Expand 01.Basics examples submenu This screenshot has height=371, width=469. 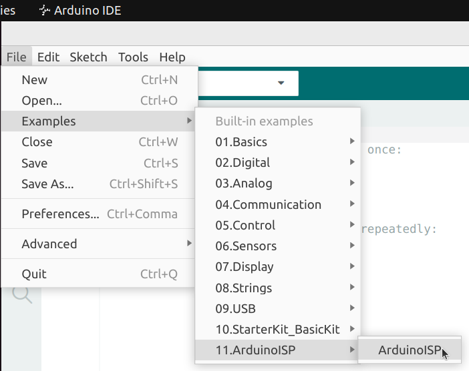coord(277,142)
